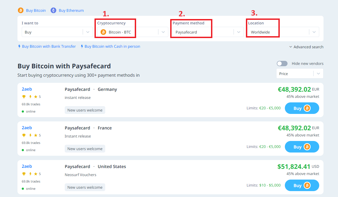Click Buy Bitcoin with Cash in person
This screenshot has width=338, height=197.
112,46
